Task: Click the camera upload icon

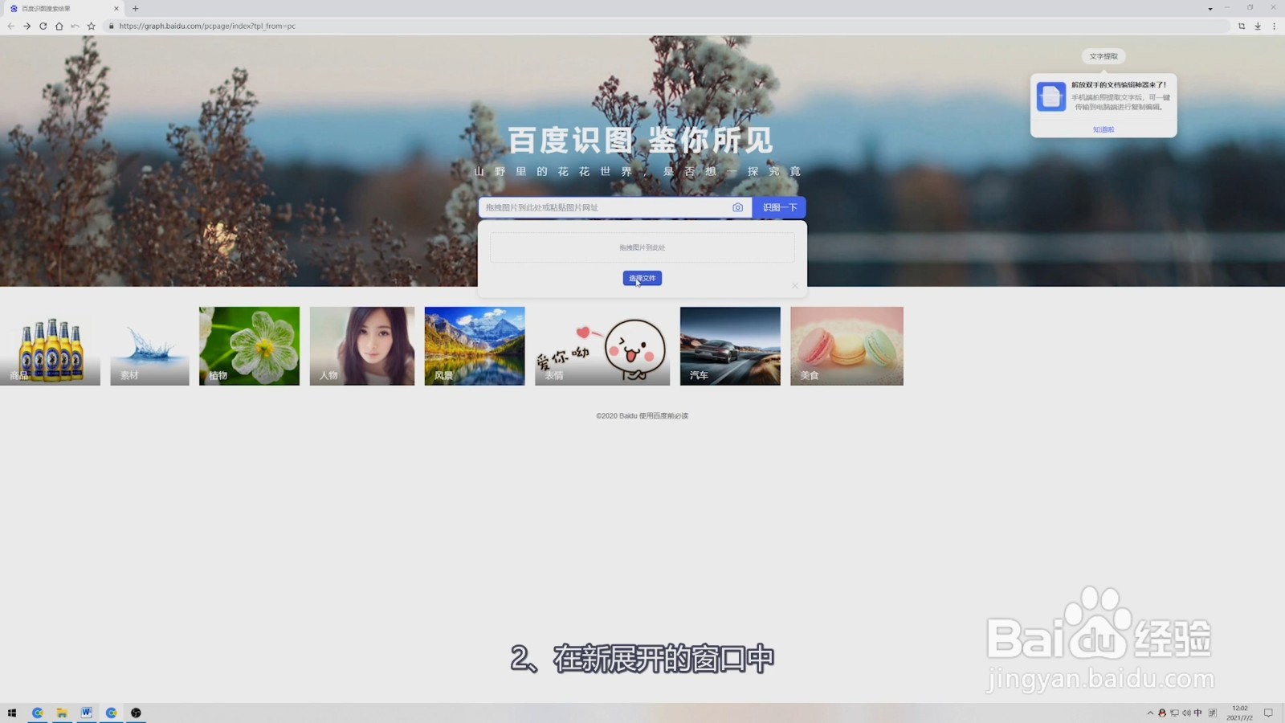Action: pos(737,207)
